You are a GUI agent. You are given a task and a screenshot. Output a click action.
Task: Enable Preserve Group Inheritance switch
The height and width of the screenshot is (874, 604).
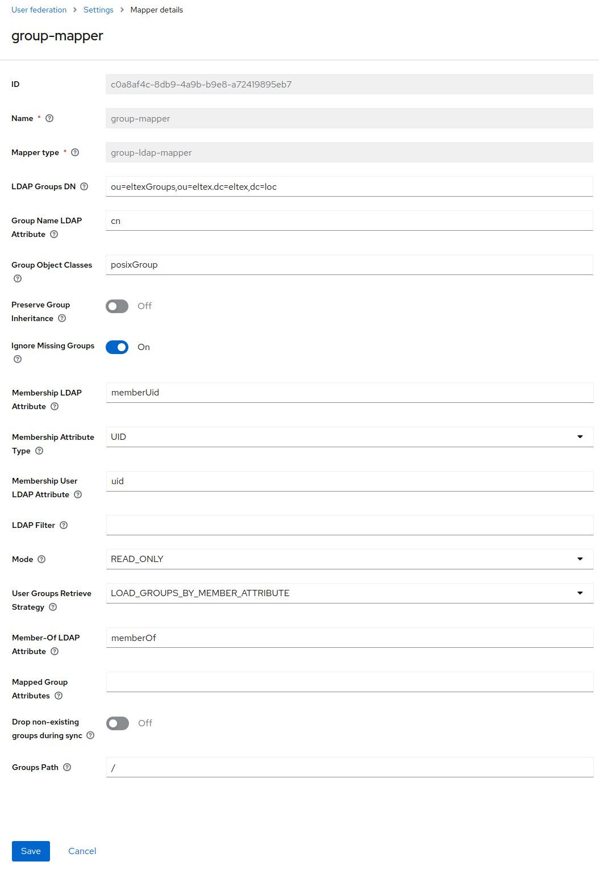pyautogui.click(x=117, y=306)
